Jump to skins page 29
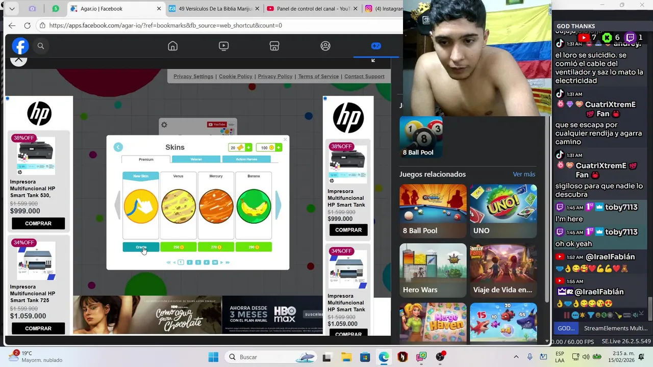This screenshot has width=653, height=367. pyautogui.click(x=215, y=263)
